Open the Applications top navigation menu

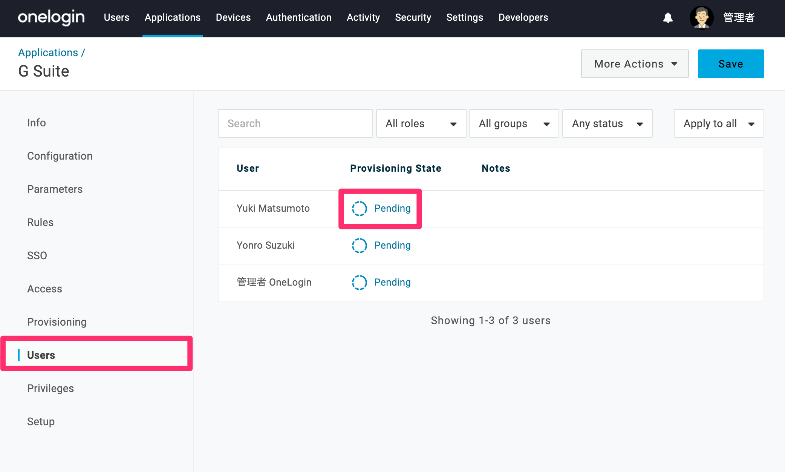pyautogui.click(x=173, y=17)
